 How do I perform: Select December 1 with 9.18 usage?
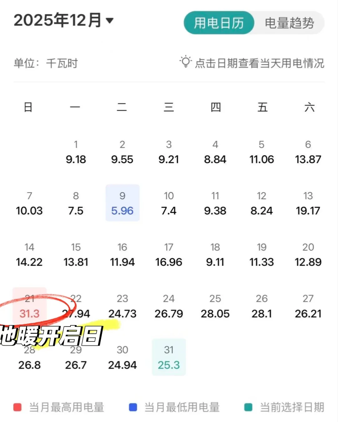76,152
